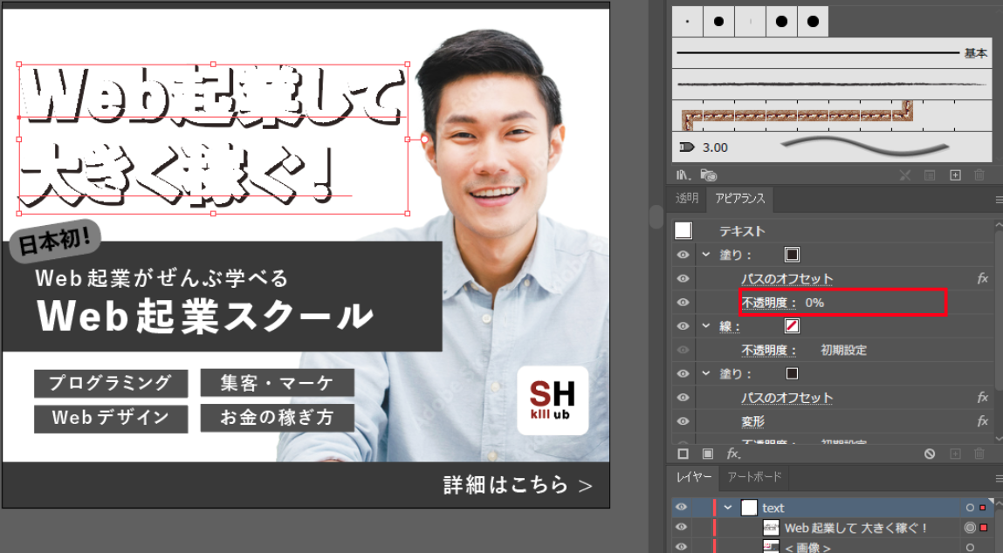Create a new brush with the plus icon
The image size is (1003, 553).
pos(955,174)
